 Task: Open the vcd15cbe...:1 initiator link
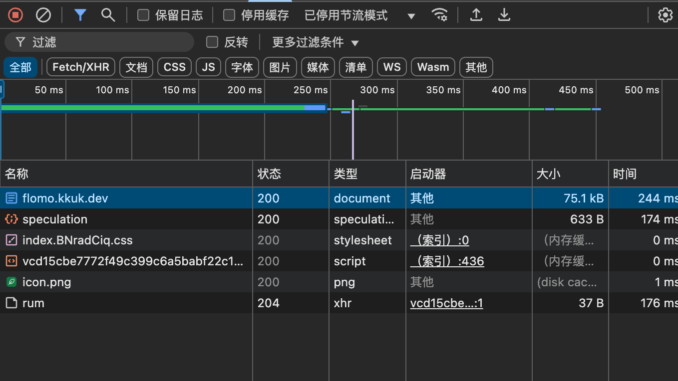(x=446, y=303)
